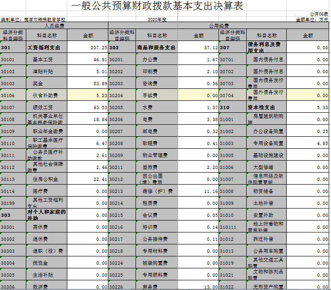Select the 住房公积金 cell
The height and width of the screenshot is (290, 331).
47,179
